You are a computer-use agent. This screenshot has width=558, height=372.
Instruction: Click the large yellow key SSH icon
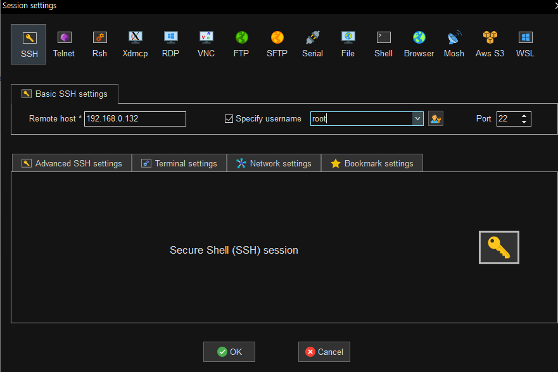(x=499, y=247)
